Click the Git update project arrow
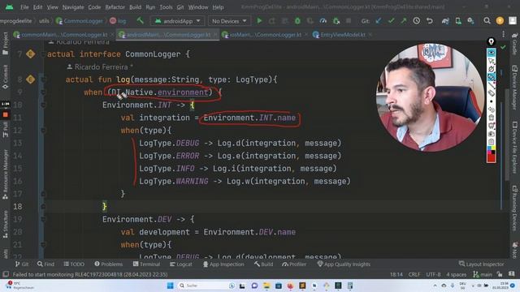This screenshot has height=292, width=520. (379, 21)
